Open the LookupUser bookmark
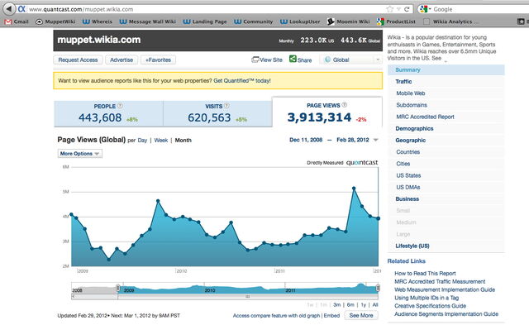Viewport: 529px width, 325px height. click(300, 22)
